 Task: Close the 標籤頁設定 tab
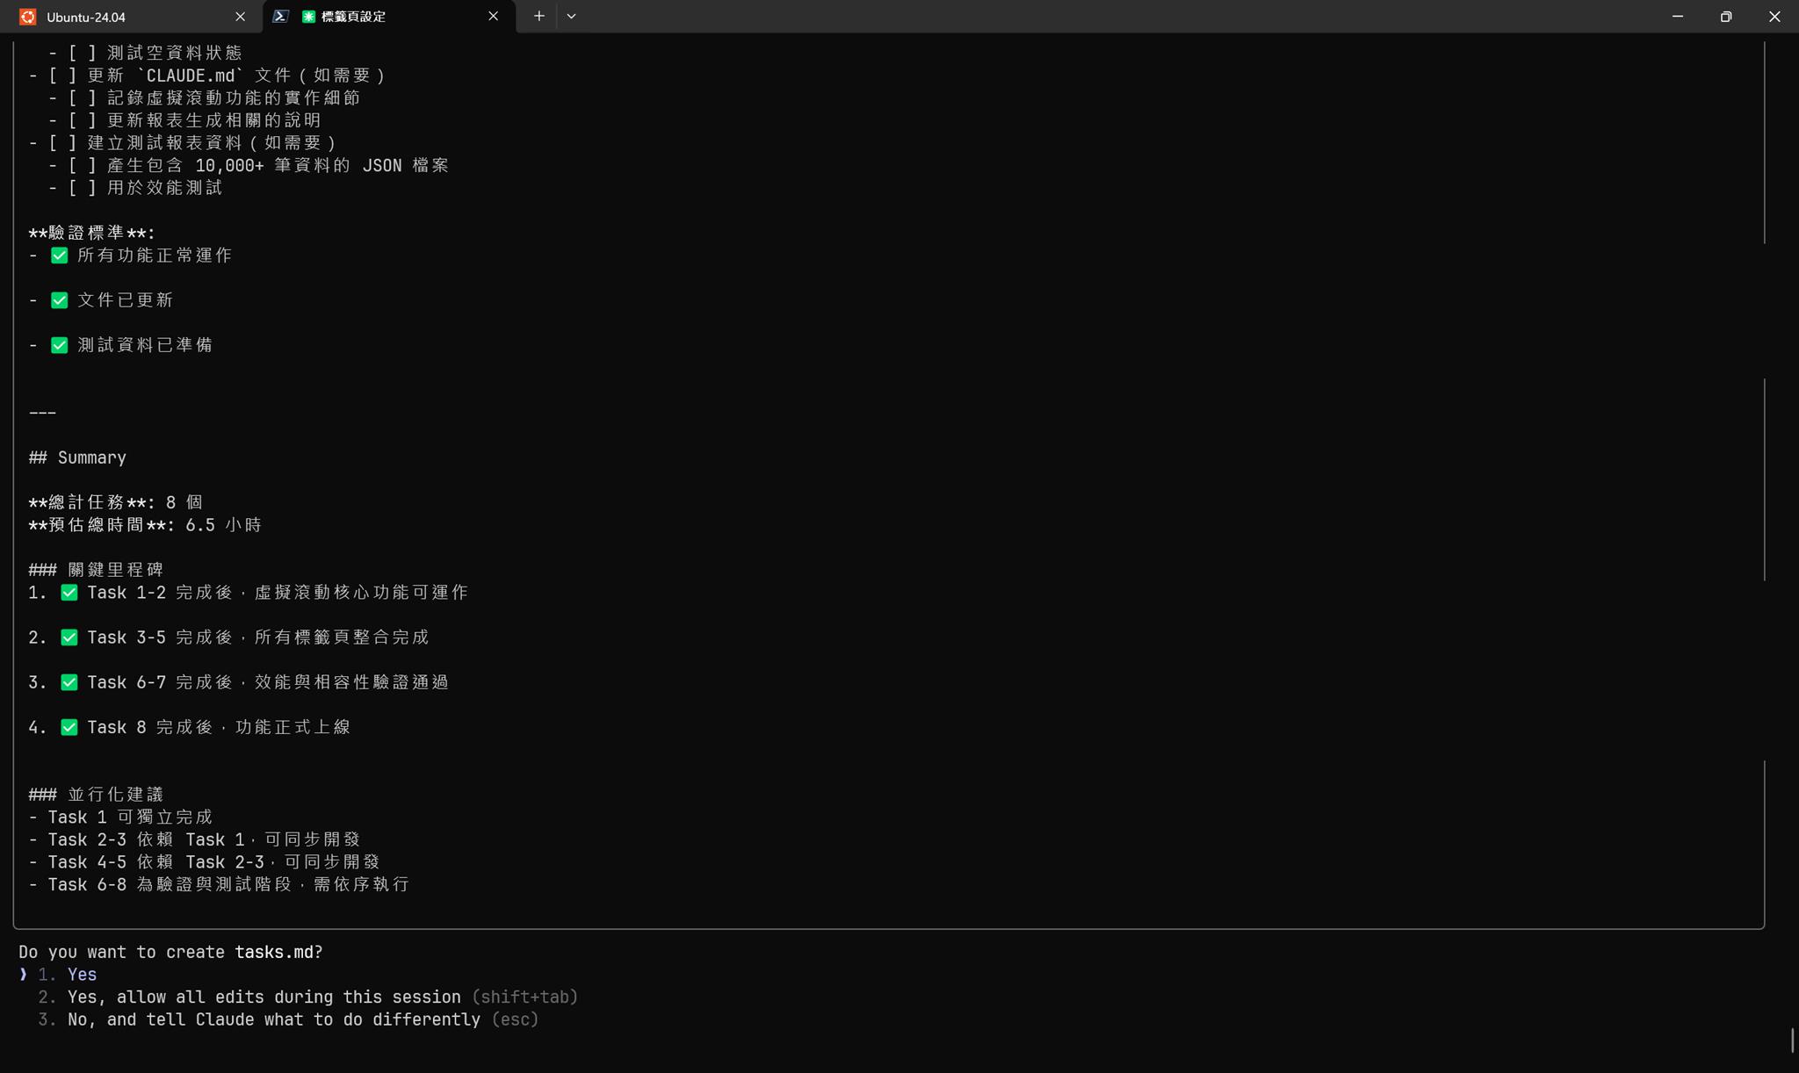pyautogui.click(x=493, y=16)
